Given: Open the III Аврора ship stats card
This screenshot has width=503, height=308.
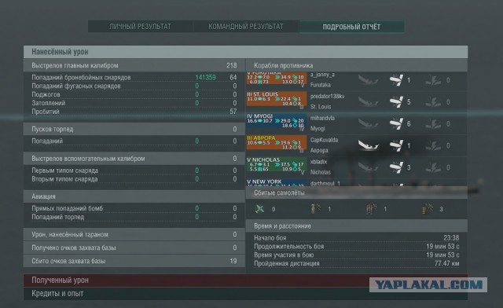Looking at the screenshot, I should [276, 142].
